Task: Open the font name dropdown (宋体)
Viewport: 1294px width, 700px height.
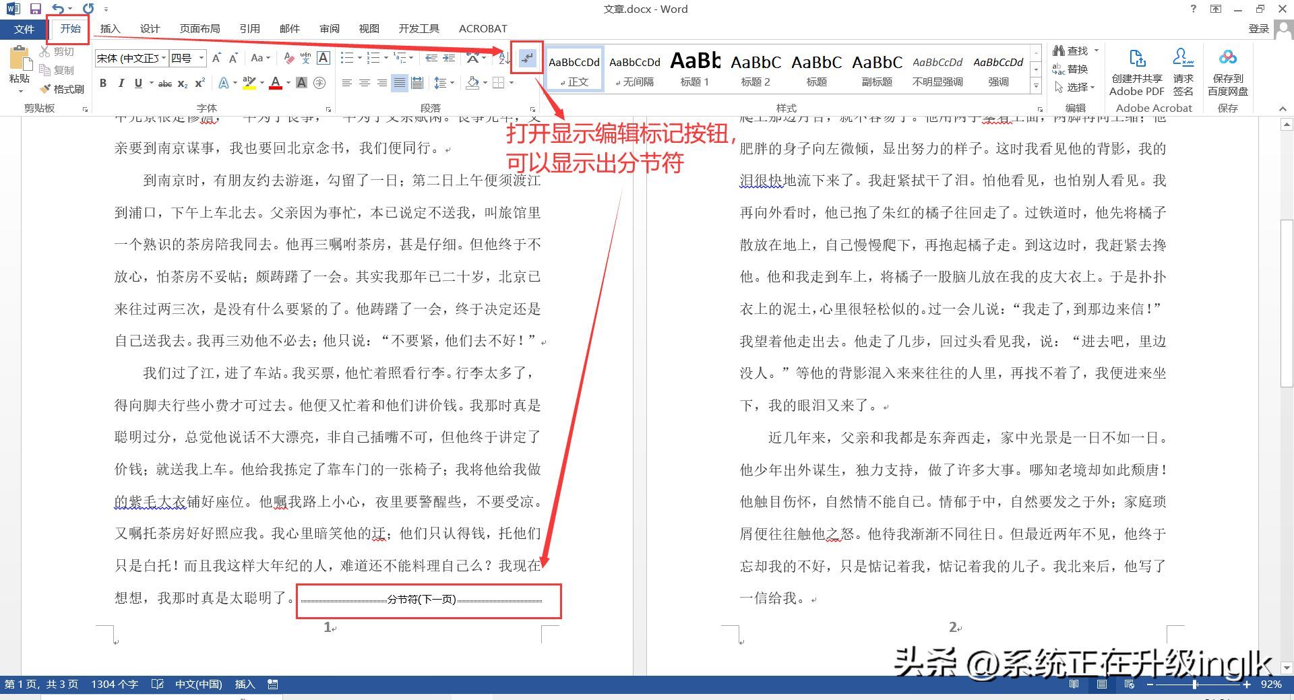Action: pyautogui.click(x=163, y=59)
